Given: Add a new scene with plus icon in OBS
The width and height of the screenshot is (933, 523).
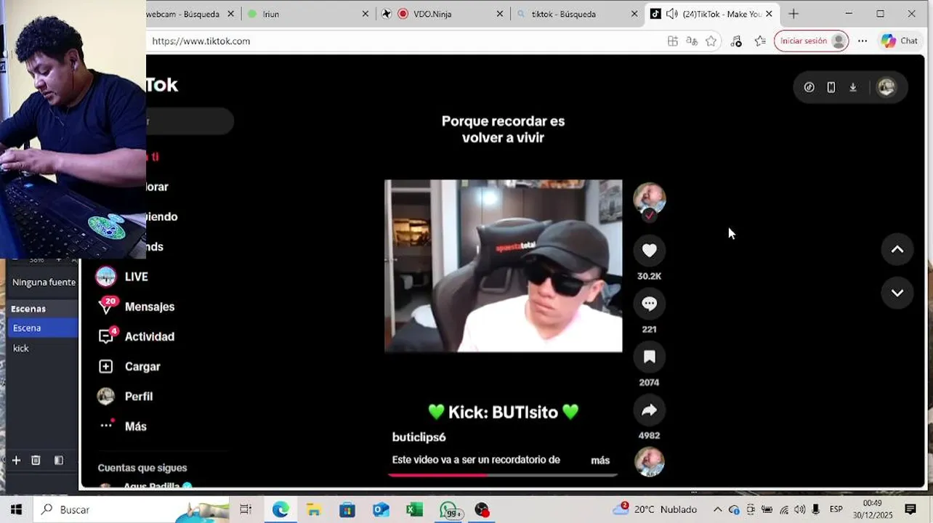Looking at the screenshot, I should coord(16,460).
